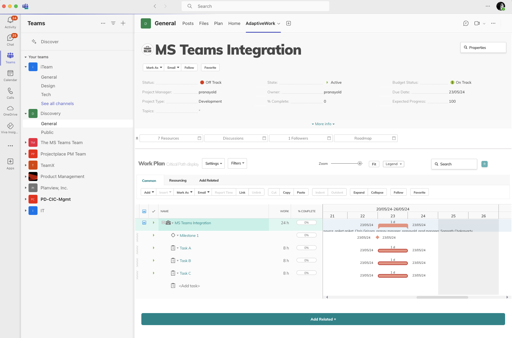Open the Teams list more options ellipsis
Viewport: 512px width, 338px height.
(x=103, y=23)
